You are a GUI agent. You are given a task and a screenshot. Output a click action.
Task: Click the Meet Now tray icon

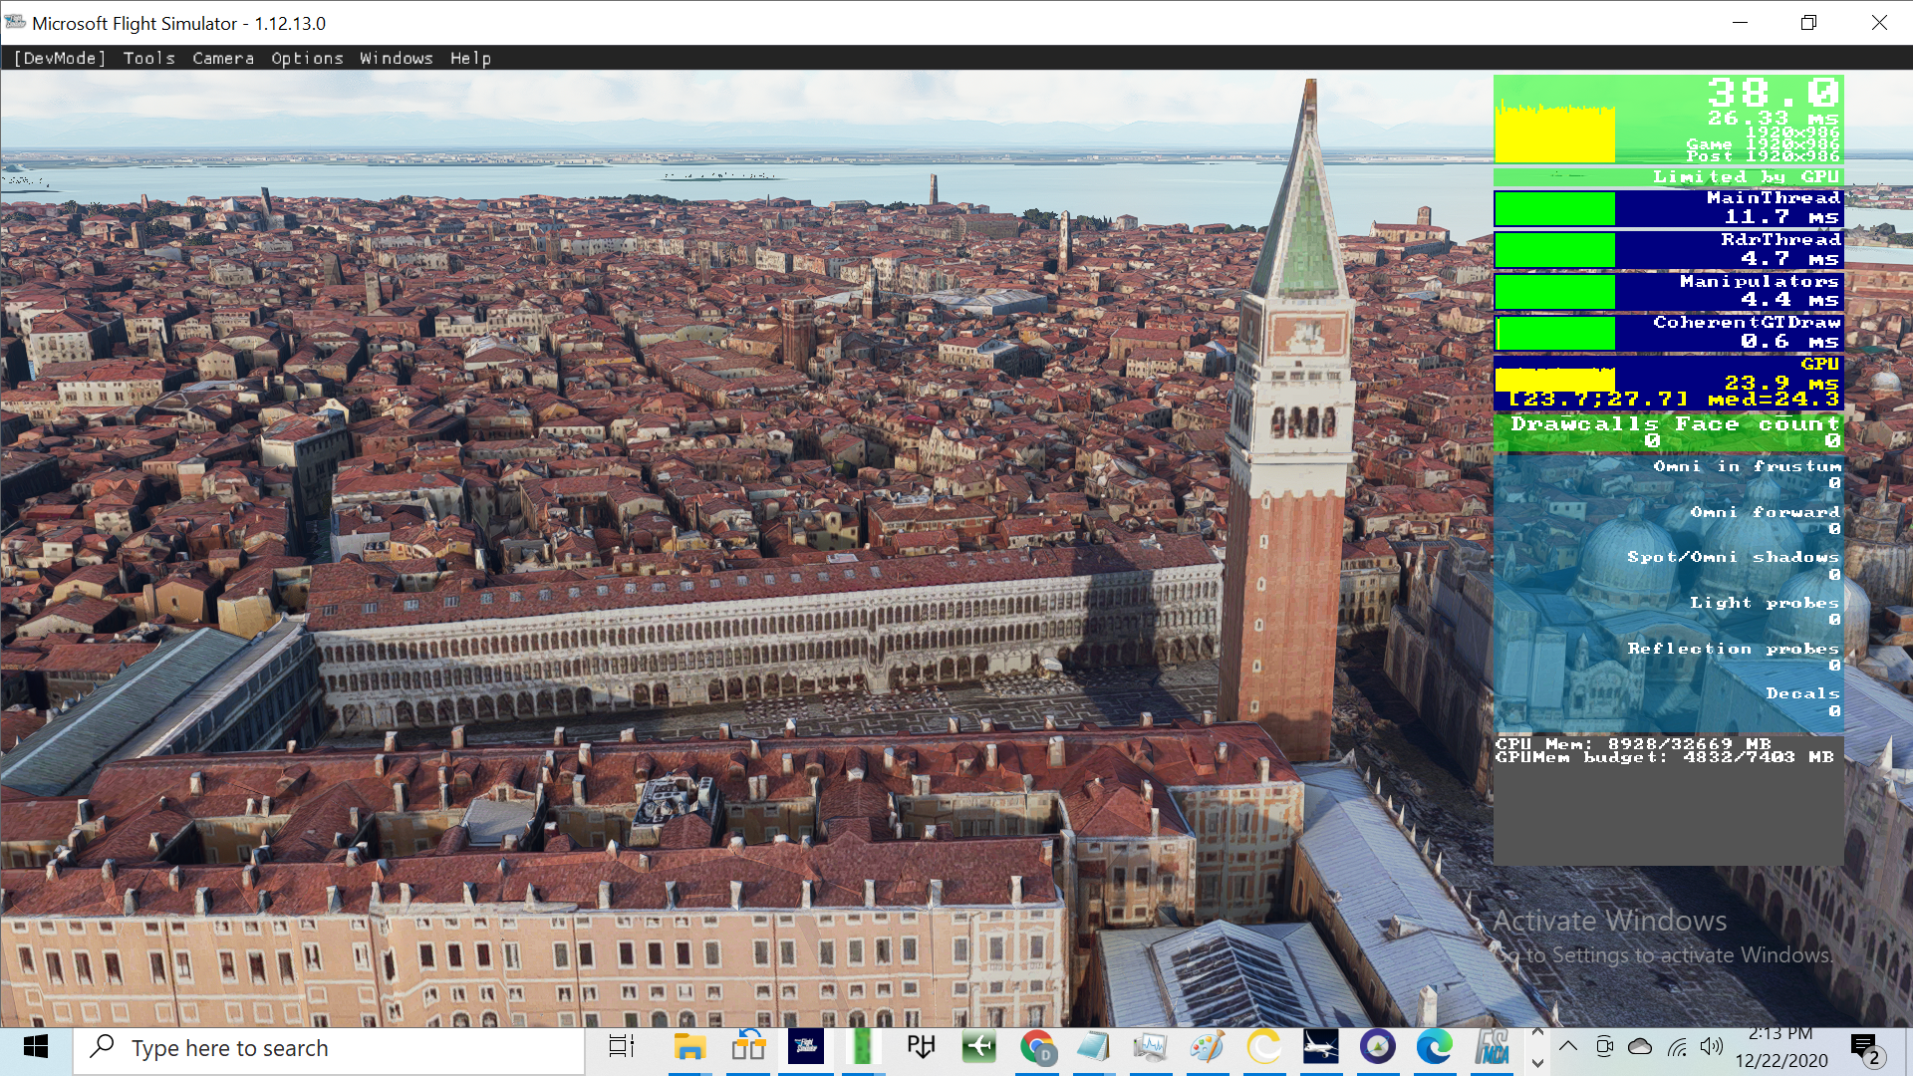[x=1604, y=1046]
